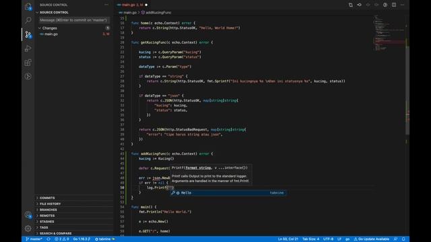Image resolution: width=431 pixels, height=242 pixels.
Task: Expand the Branches section
Action: [x=48, y=210]
